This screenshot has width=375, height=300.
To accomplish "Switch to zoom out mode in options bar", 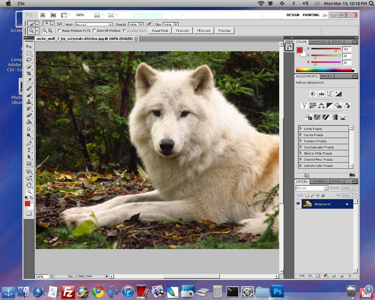I will pos(50,30).
